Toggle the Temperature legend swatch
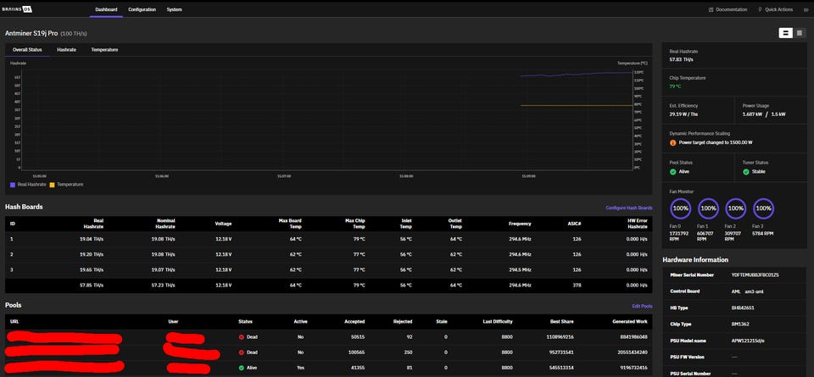 (x=52, y=185)
